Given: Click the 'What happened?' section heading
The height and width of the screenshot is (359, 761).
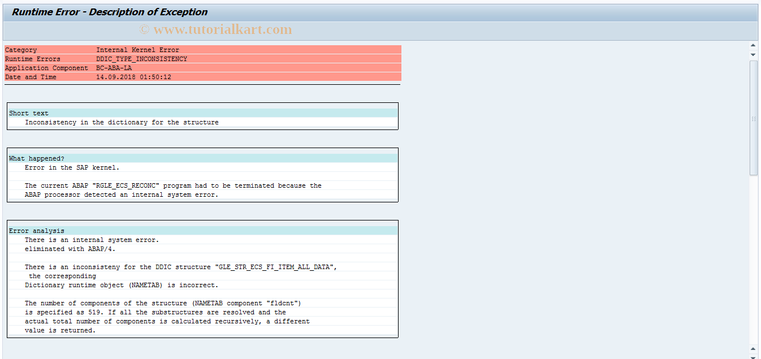Looking at the screenshot, I should (x=37, y=158).
